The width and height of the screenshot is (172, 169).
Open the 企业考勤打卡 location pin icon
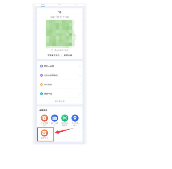(x=75, y=118)
